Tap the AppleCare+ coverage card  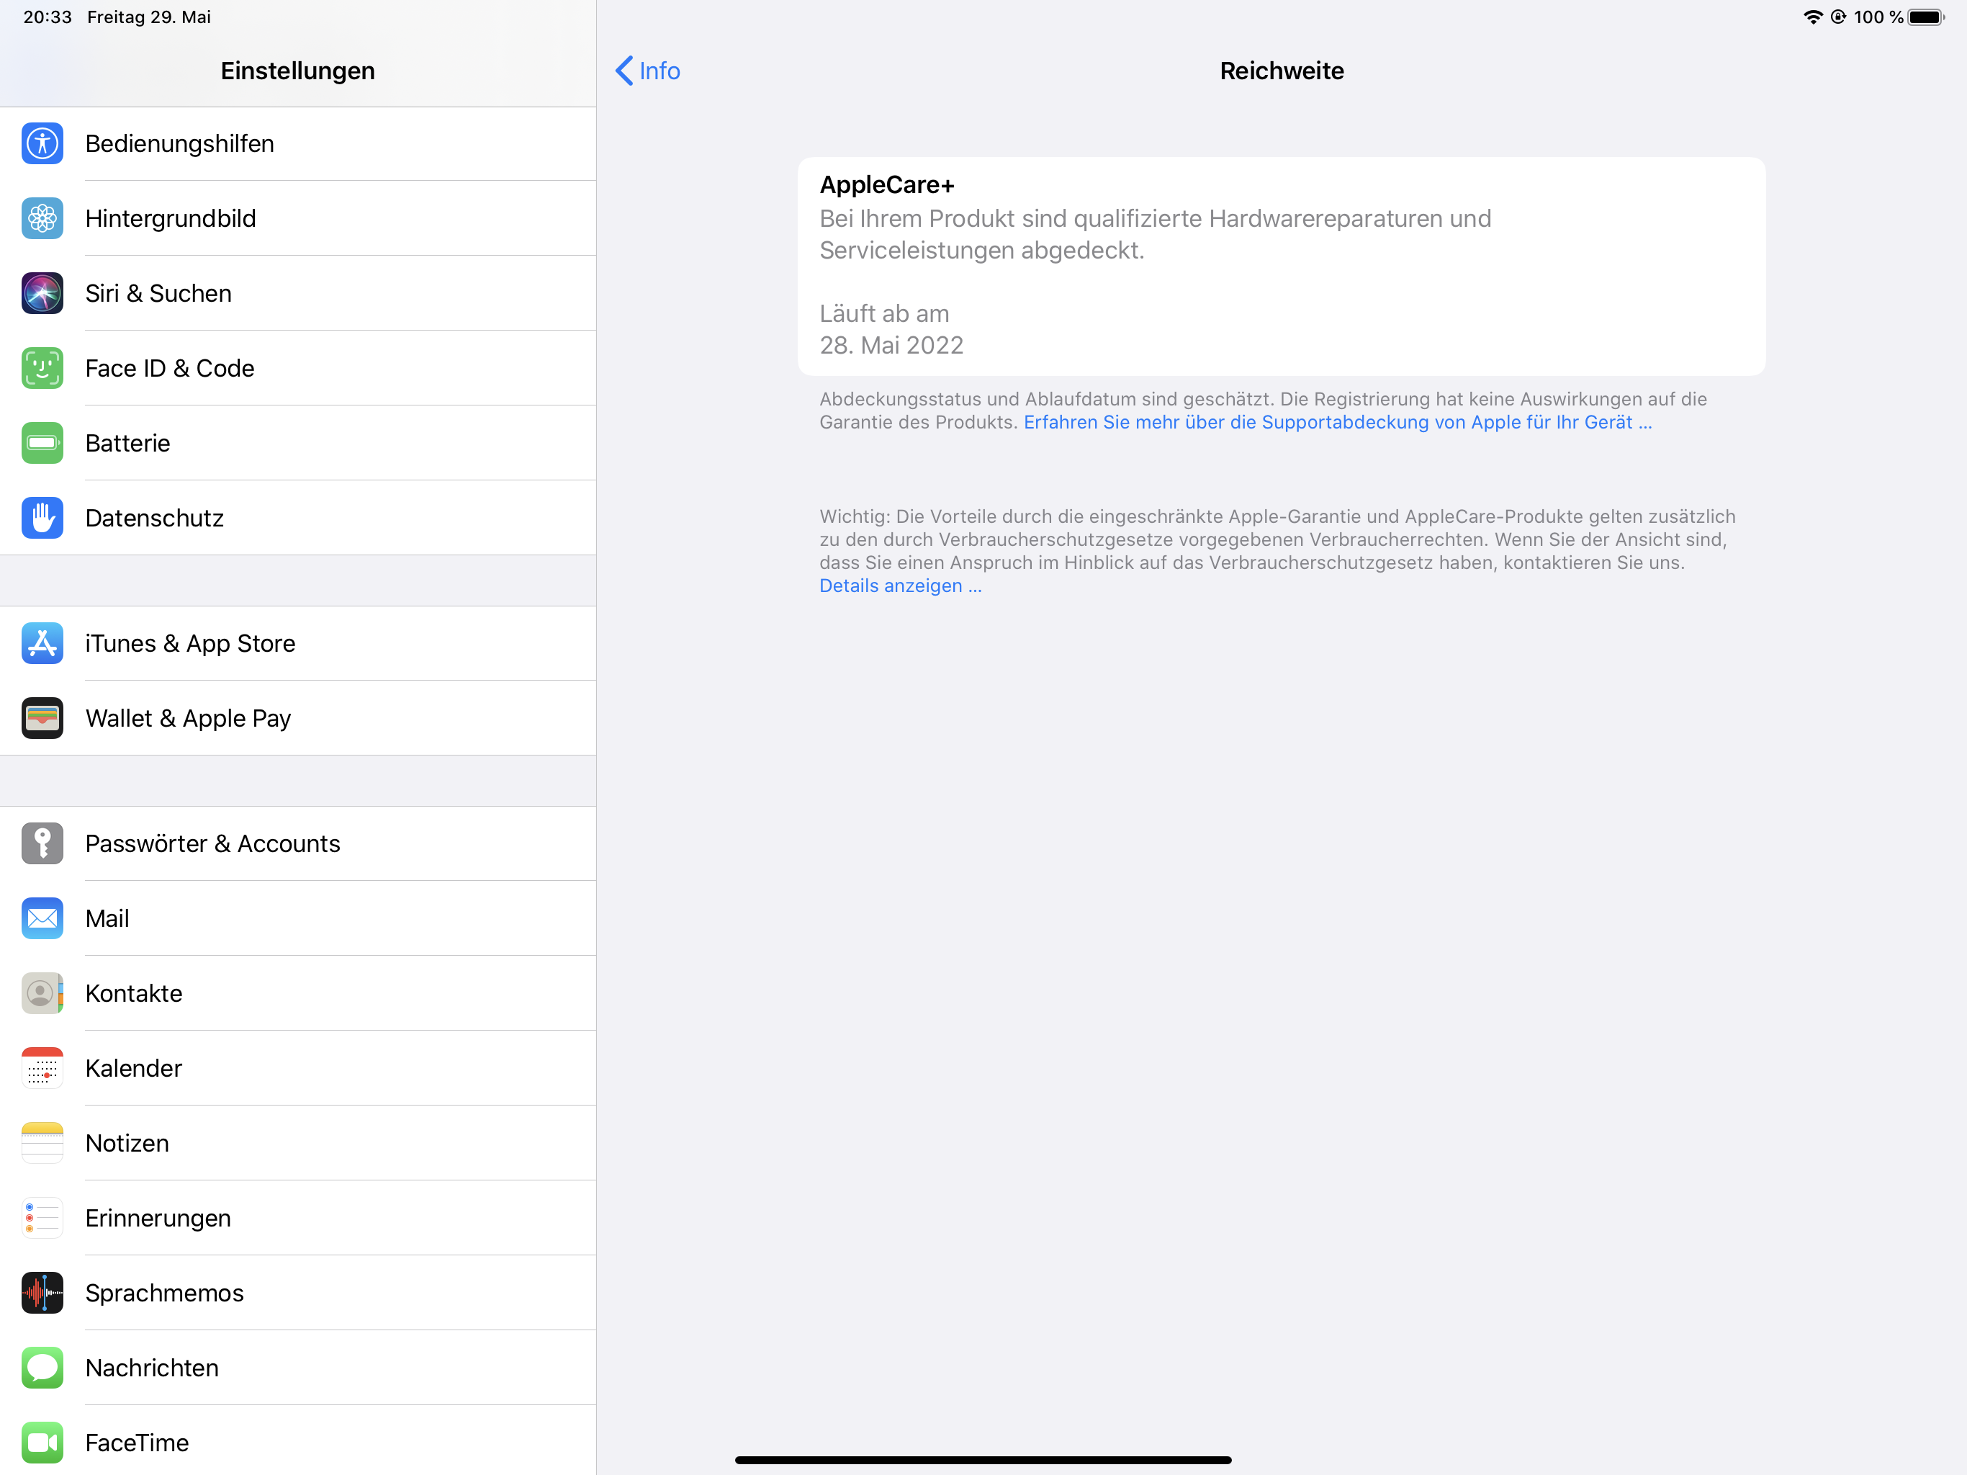1281,265
